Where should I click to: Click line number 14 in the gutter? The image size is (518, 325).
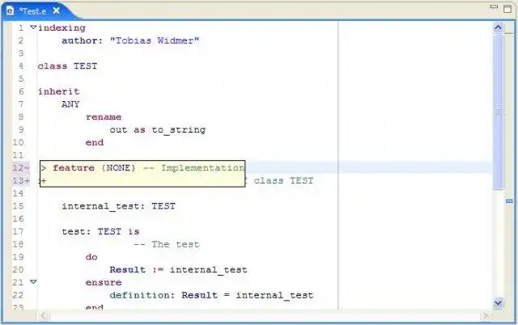point(18,193)
